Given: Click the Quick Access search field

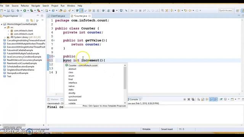Looking at the screenshot, I should 225,10.
